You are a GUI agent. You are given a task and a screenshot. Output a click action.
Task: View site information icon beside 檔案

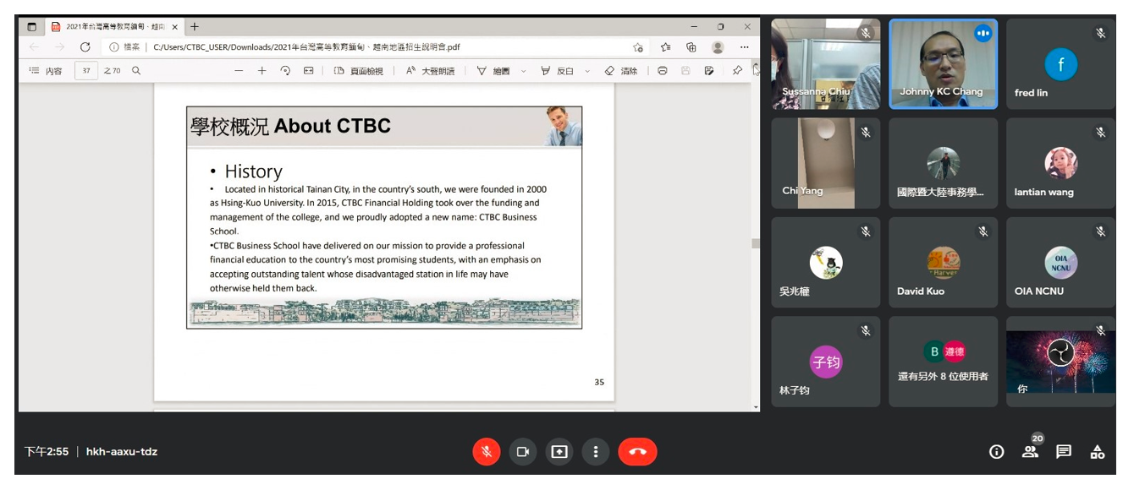click(114, 47)
